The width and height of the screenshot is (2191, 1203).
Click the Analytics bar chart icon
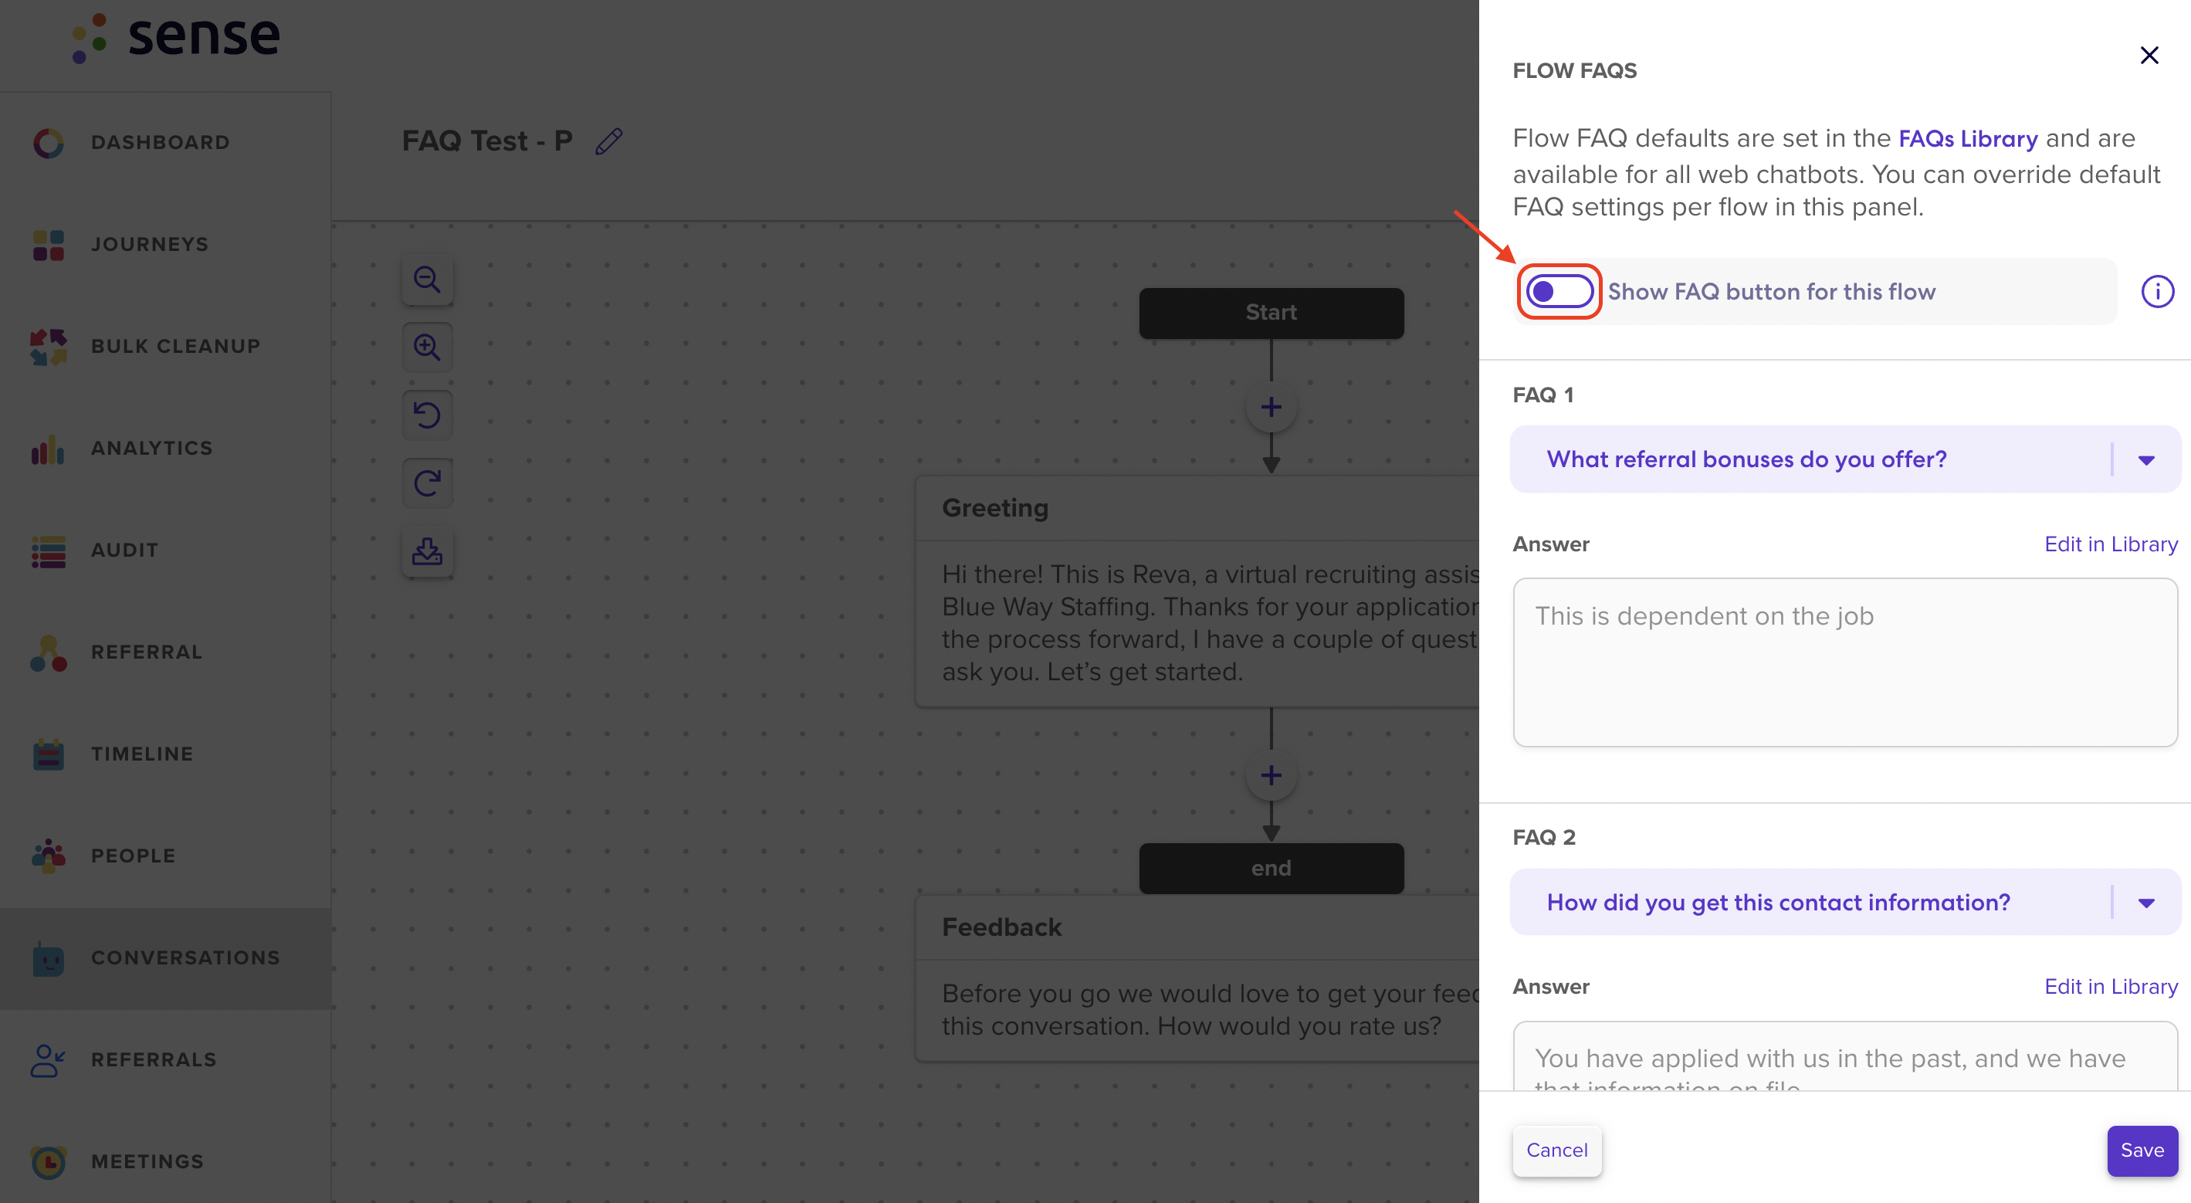coord(49,449)
